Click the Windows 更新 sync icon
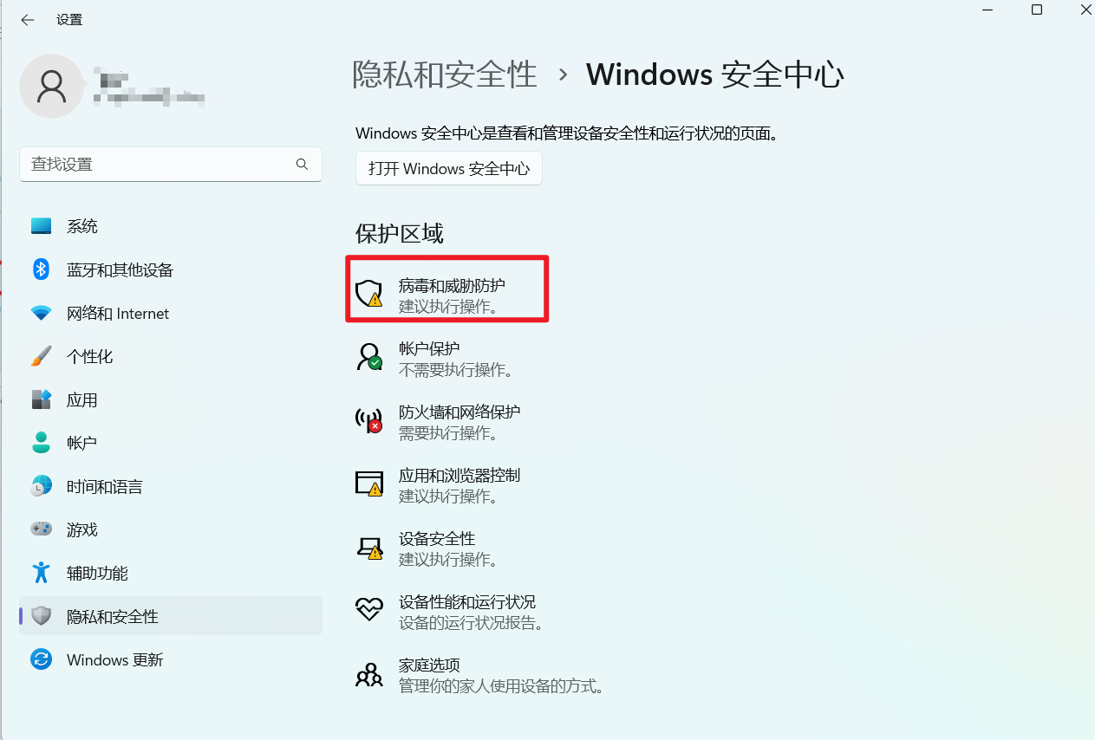Screen dimensions: 1095x740 41,659
